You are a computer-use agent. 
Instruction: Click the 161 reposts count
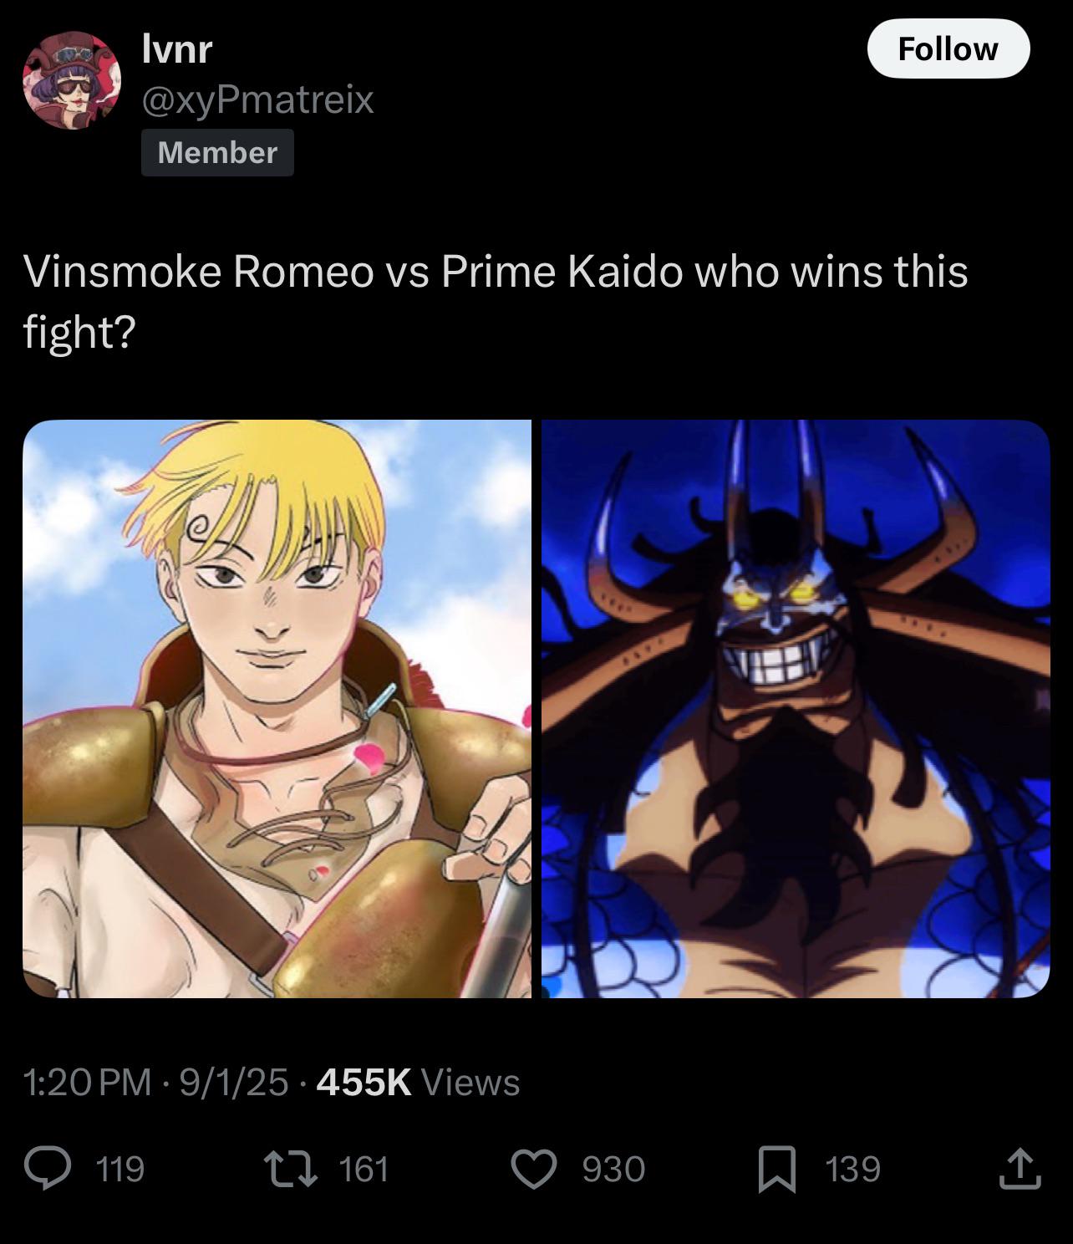pyautogui.click(x=364, y=1169)
